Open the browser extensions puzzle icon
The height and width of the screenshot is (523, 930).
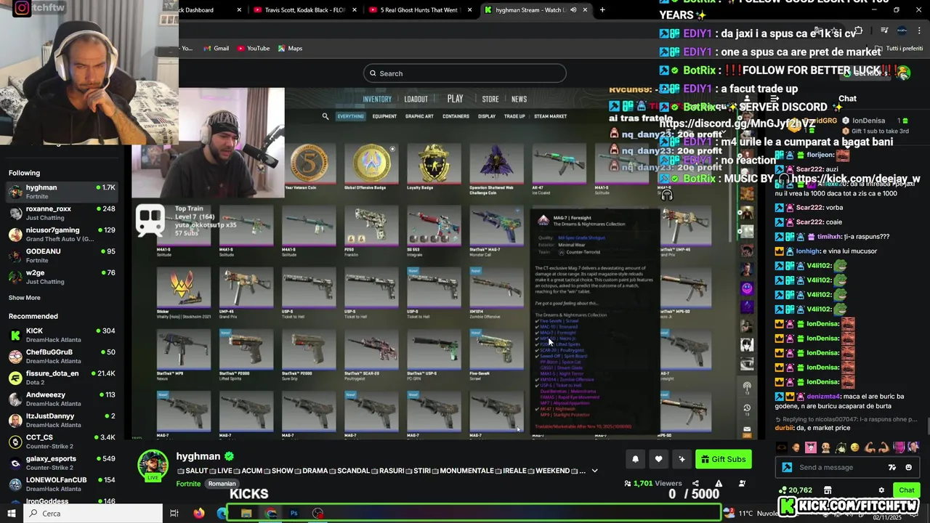click(858, 31)
